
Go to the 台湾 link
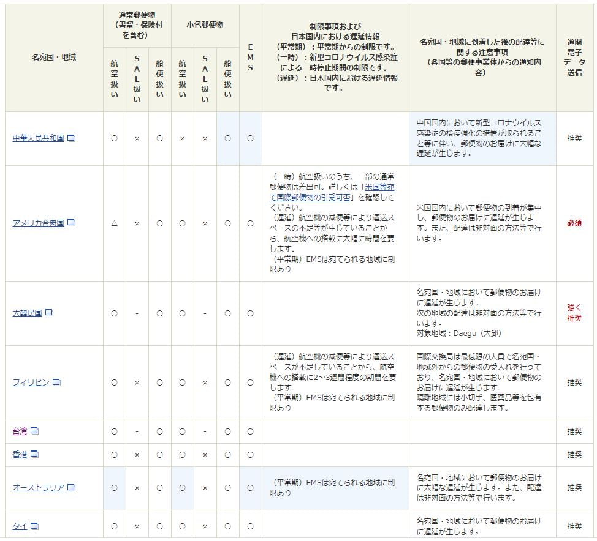coord(20,431)
